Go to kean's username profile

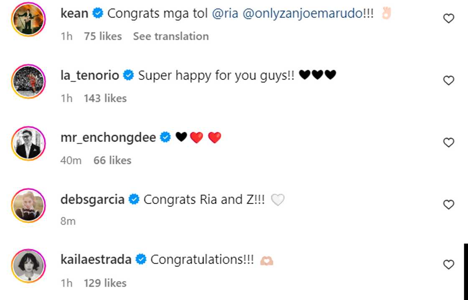tap(74, 13)
